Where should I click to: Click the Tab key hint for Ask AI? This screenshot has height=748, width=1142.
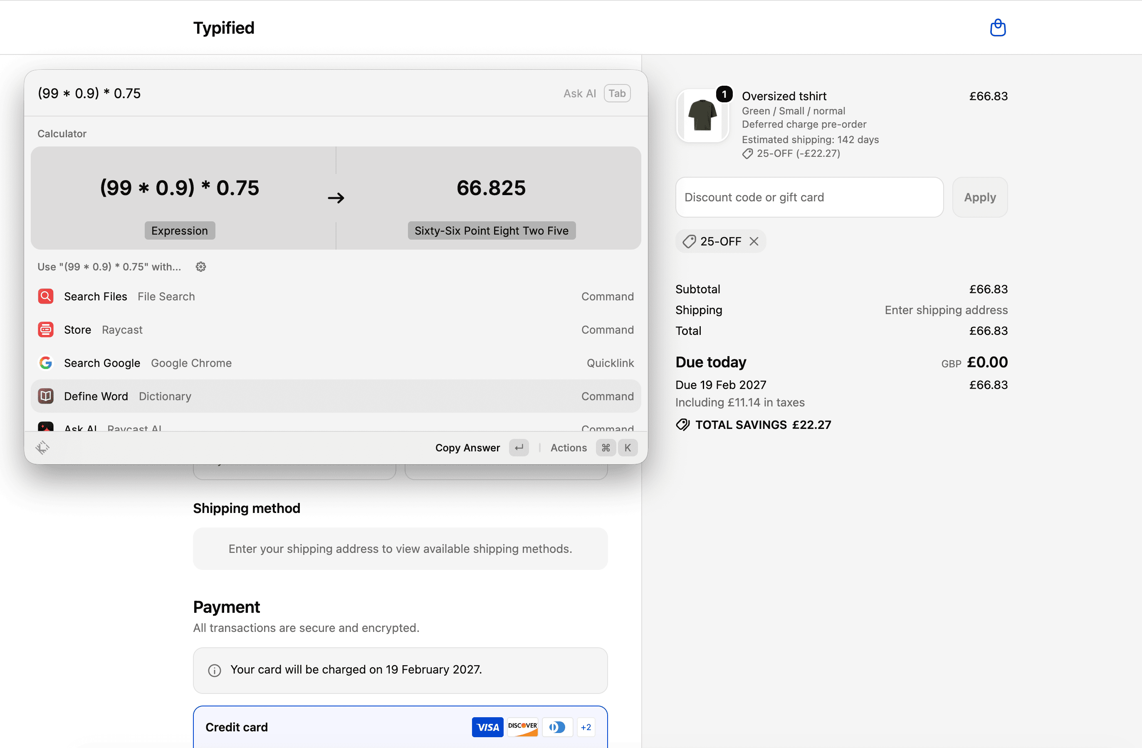pyautogui.click(x=617, y=93)
